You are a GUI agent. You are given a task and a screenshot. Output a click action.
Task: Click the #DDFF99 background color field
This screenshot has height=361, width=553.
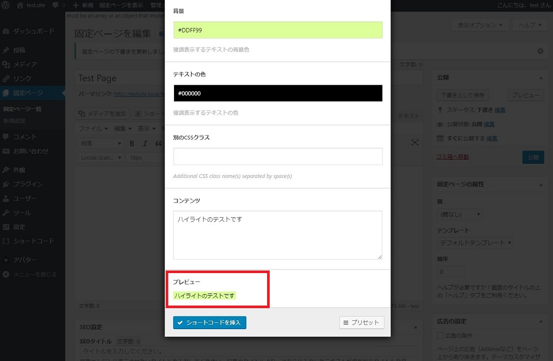278,30
